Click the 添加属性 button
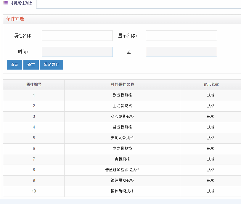Screen dimensions: 241x204 (52, 65)
